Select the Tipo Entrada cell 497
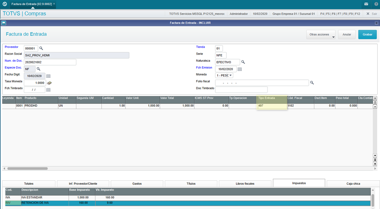 coord(272,106)
